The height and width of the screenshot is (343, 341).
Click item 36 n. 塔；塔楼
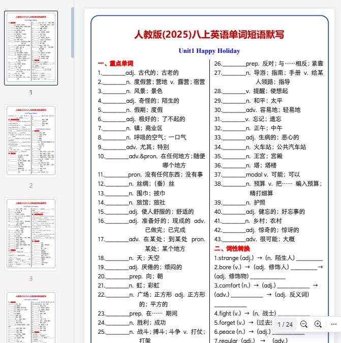coord(245,165)
